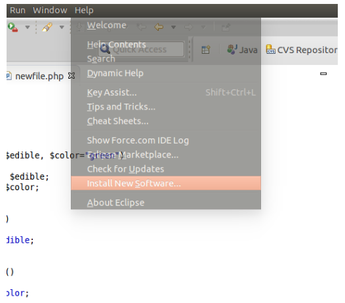Click the Help menu in menu bar
Image resolution: width=345 pixels, height=303 pixels.
click(x=84, y=10)
